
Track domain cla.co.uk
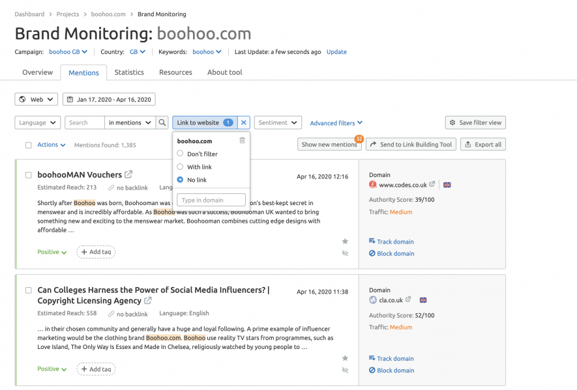click(x=392, y=358)
